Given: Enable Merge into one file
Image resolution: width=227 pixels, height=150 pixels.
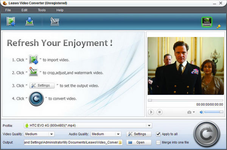Looking at the screenshot, I should (x=158, y=142).
